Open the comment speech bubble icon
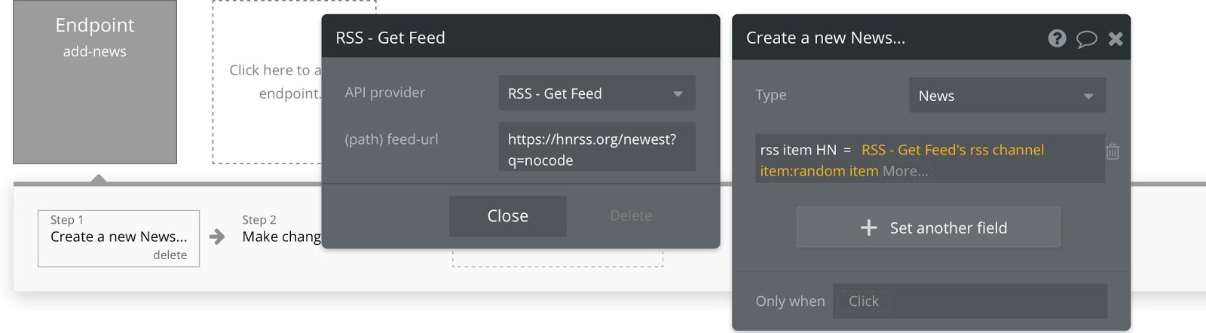The image size is (1206, 333). (1086, 38)
